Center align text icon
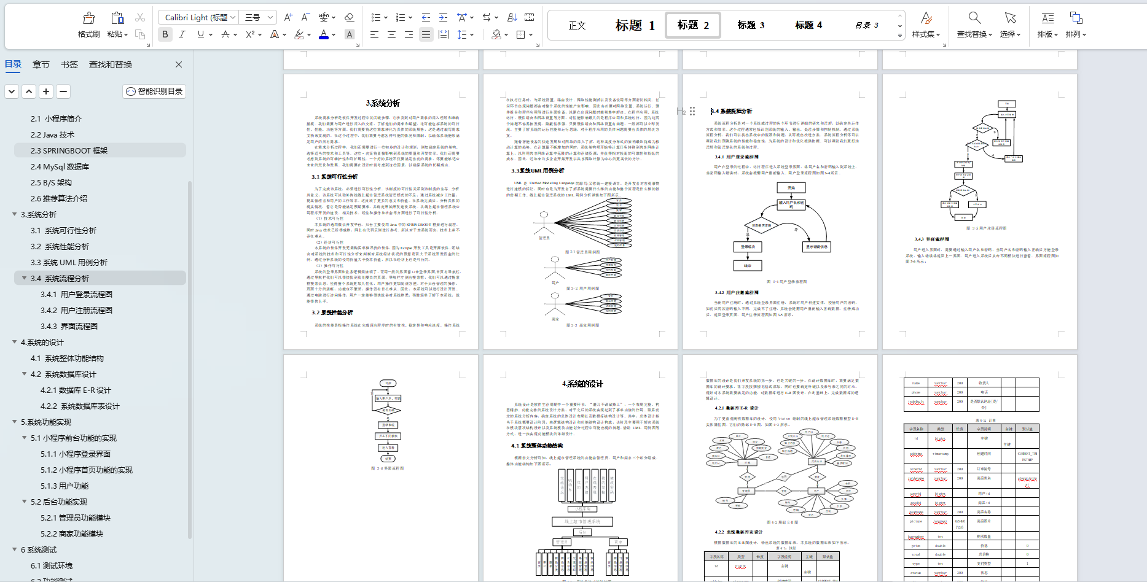1147x582 pixels. click(x=391, y=34)
